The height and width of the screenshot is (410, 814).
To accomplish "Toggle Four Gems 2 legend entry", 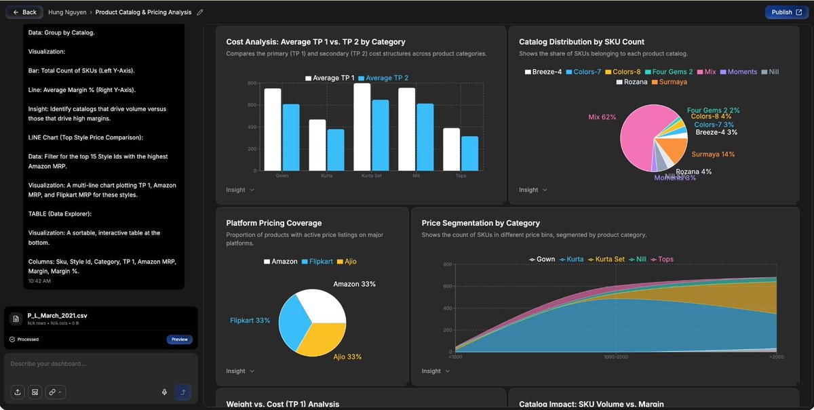I will pos(669,72).
